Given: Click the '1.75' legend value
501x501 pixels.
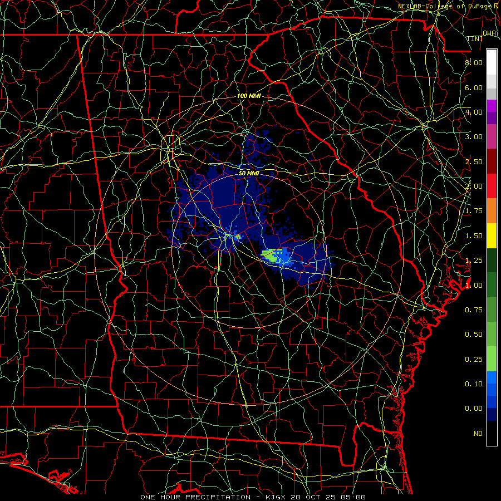Looking at the screenshot, I should click(x=474, y=211).
